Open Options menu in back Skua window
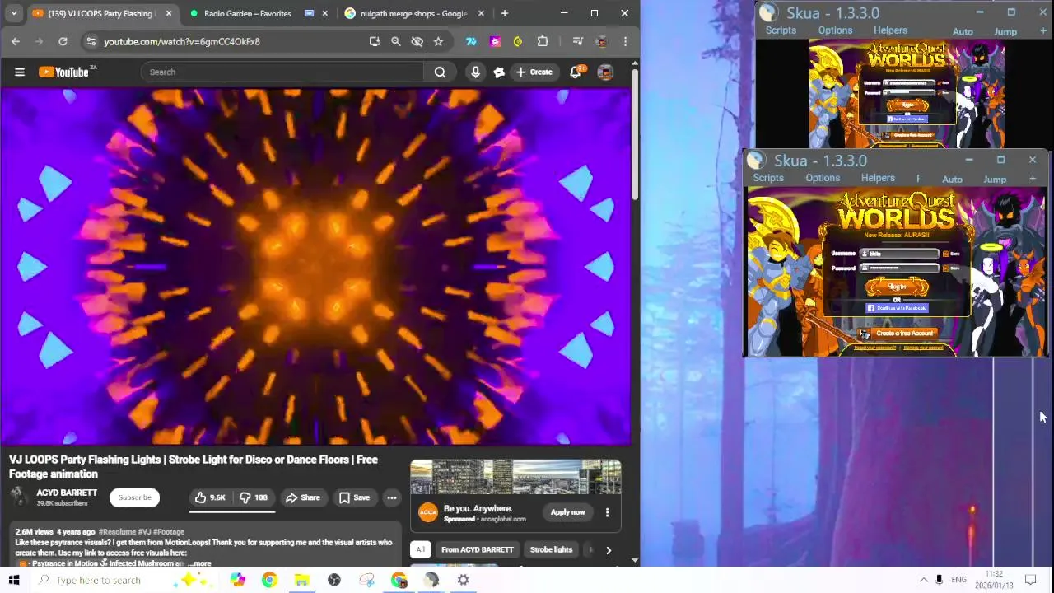This screenshot has width=1054, height=593. [x=835, y=30]
